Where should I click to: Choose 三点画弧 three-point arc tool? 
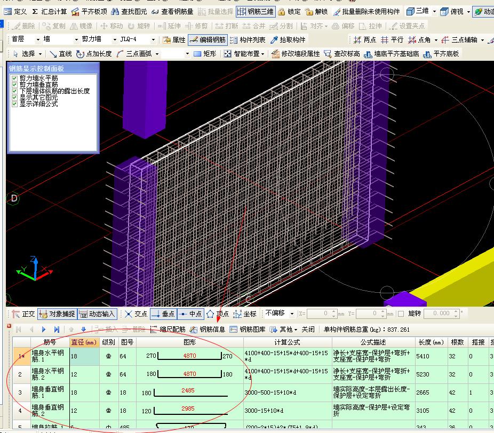click(134, 54)
